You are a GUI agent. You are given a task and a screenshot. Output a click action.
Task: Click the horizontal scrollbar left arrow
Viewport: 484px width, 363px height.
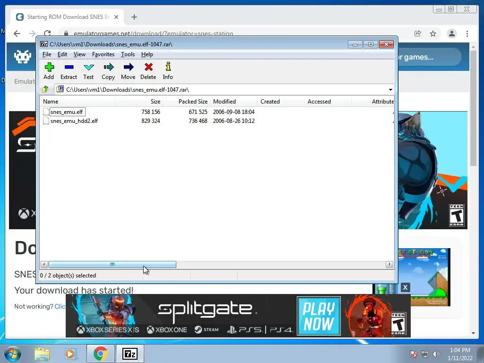44,265
